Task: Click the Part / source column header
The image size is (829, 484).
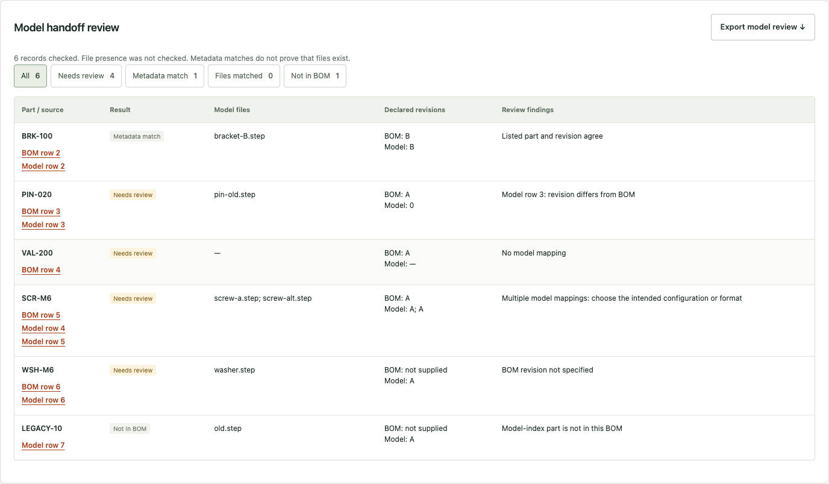Action: pyautogui.click(x=43, y=110)
